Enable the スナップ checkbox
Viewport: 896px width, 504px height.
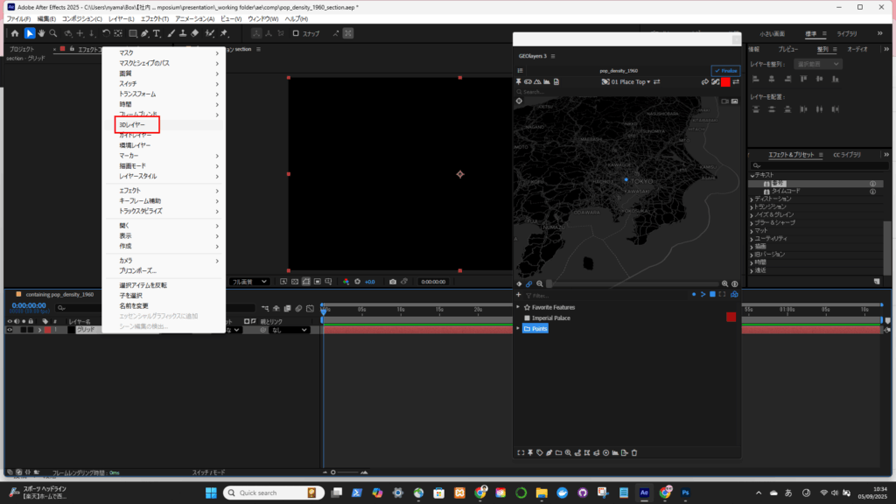296,33
